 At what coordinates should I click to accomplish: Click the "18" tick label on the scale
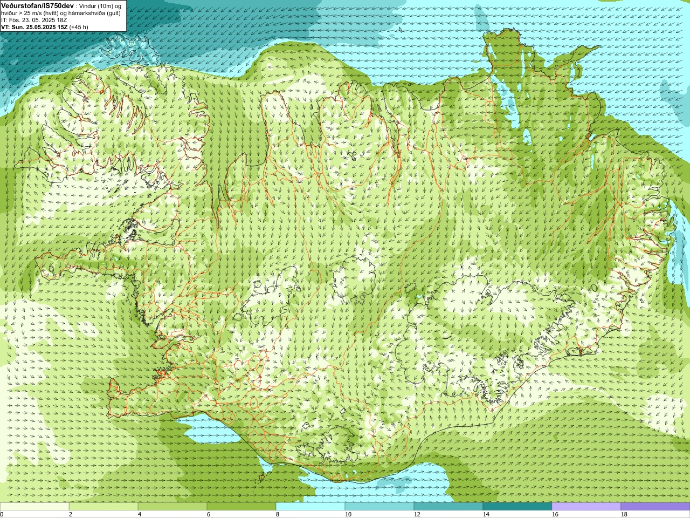624,514
